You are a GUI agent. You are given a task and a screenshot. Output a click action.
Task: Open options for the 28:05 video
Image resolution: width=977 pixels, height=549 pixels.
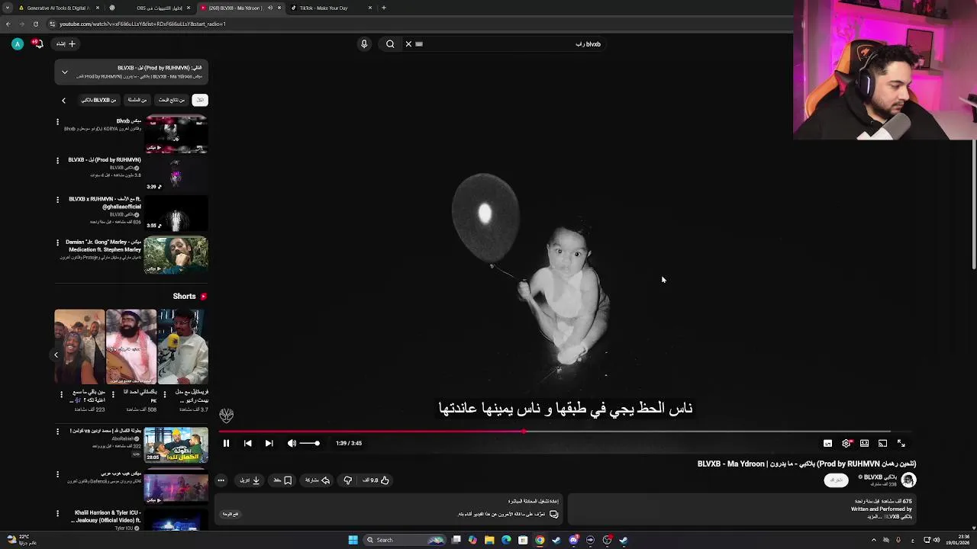[x=57, y=432]
